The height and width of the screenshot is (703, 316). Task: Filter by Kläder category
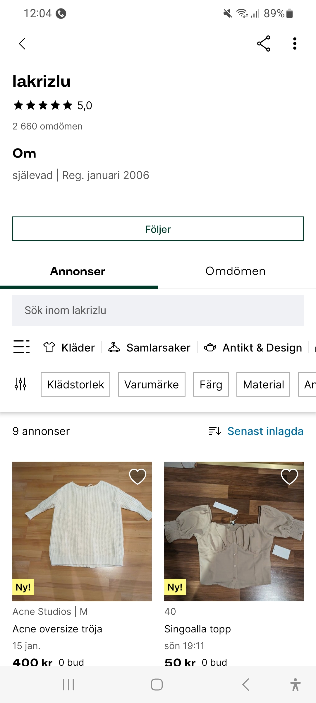[x=70, y=348]
